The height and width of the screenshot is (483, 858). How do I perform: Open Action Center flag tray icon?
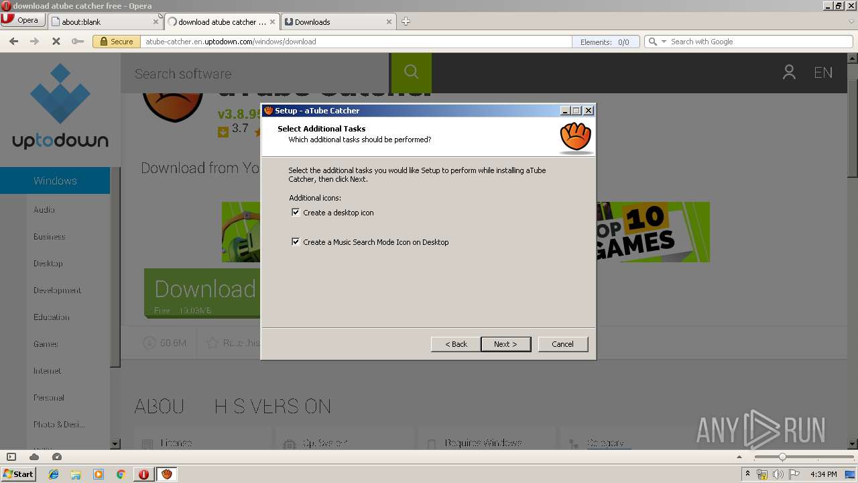click(794, 474)
